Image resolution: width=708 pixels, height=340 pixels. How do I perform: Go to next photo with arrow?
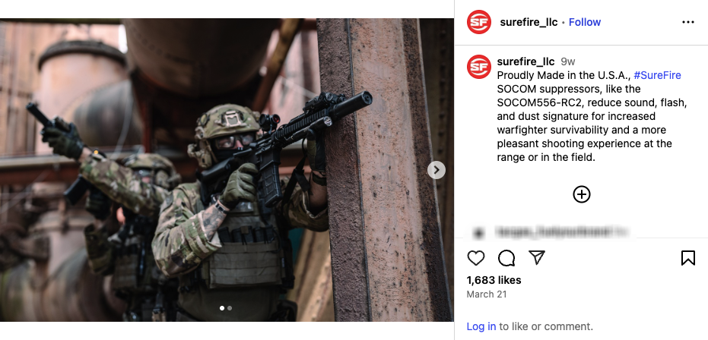click(437, 170)
